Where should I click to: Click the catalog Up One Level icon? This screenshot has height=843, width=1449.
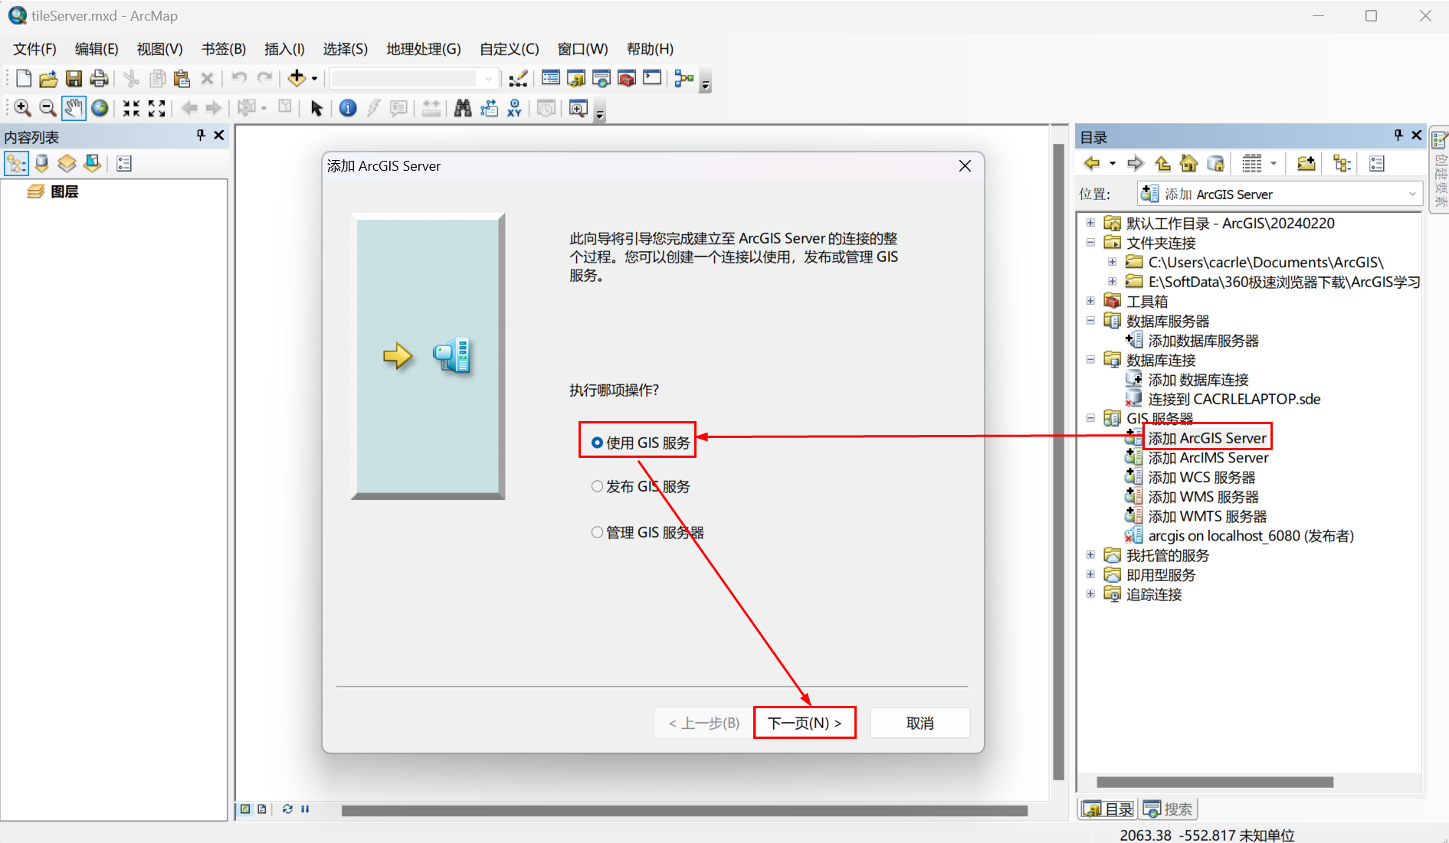coord(1163,163)
